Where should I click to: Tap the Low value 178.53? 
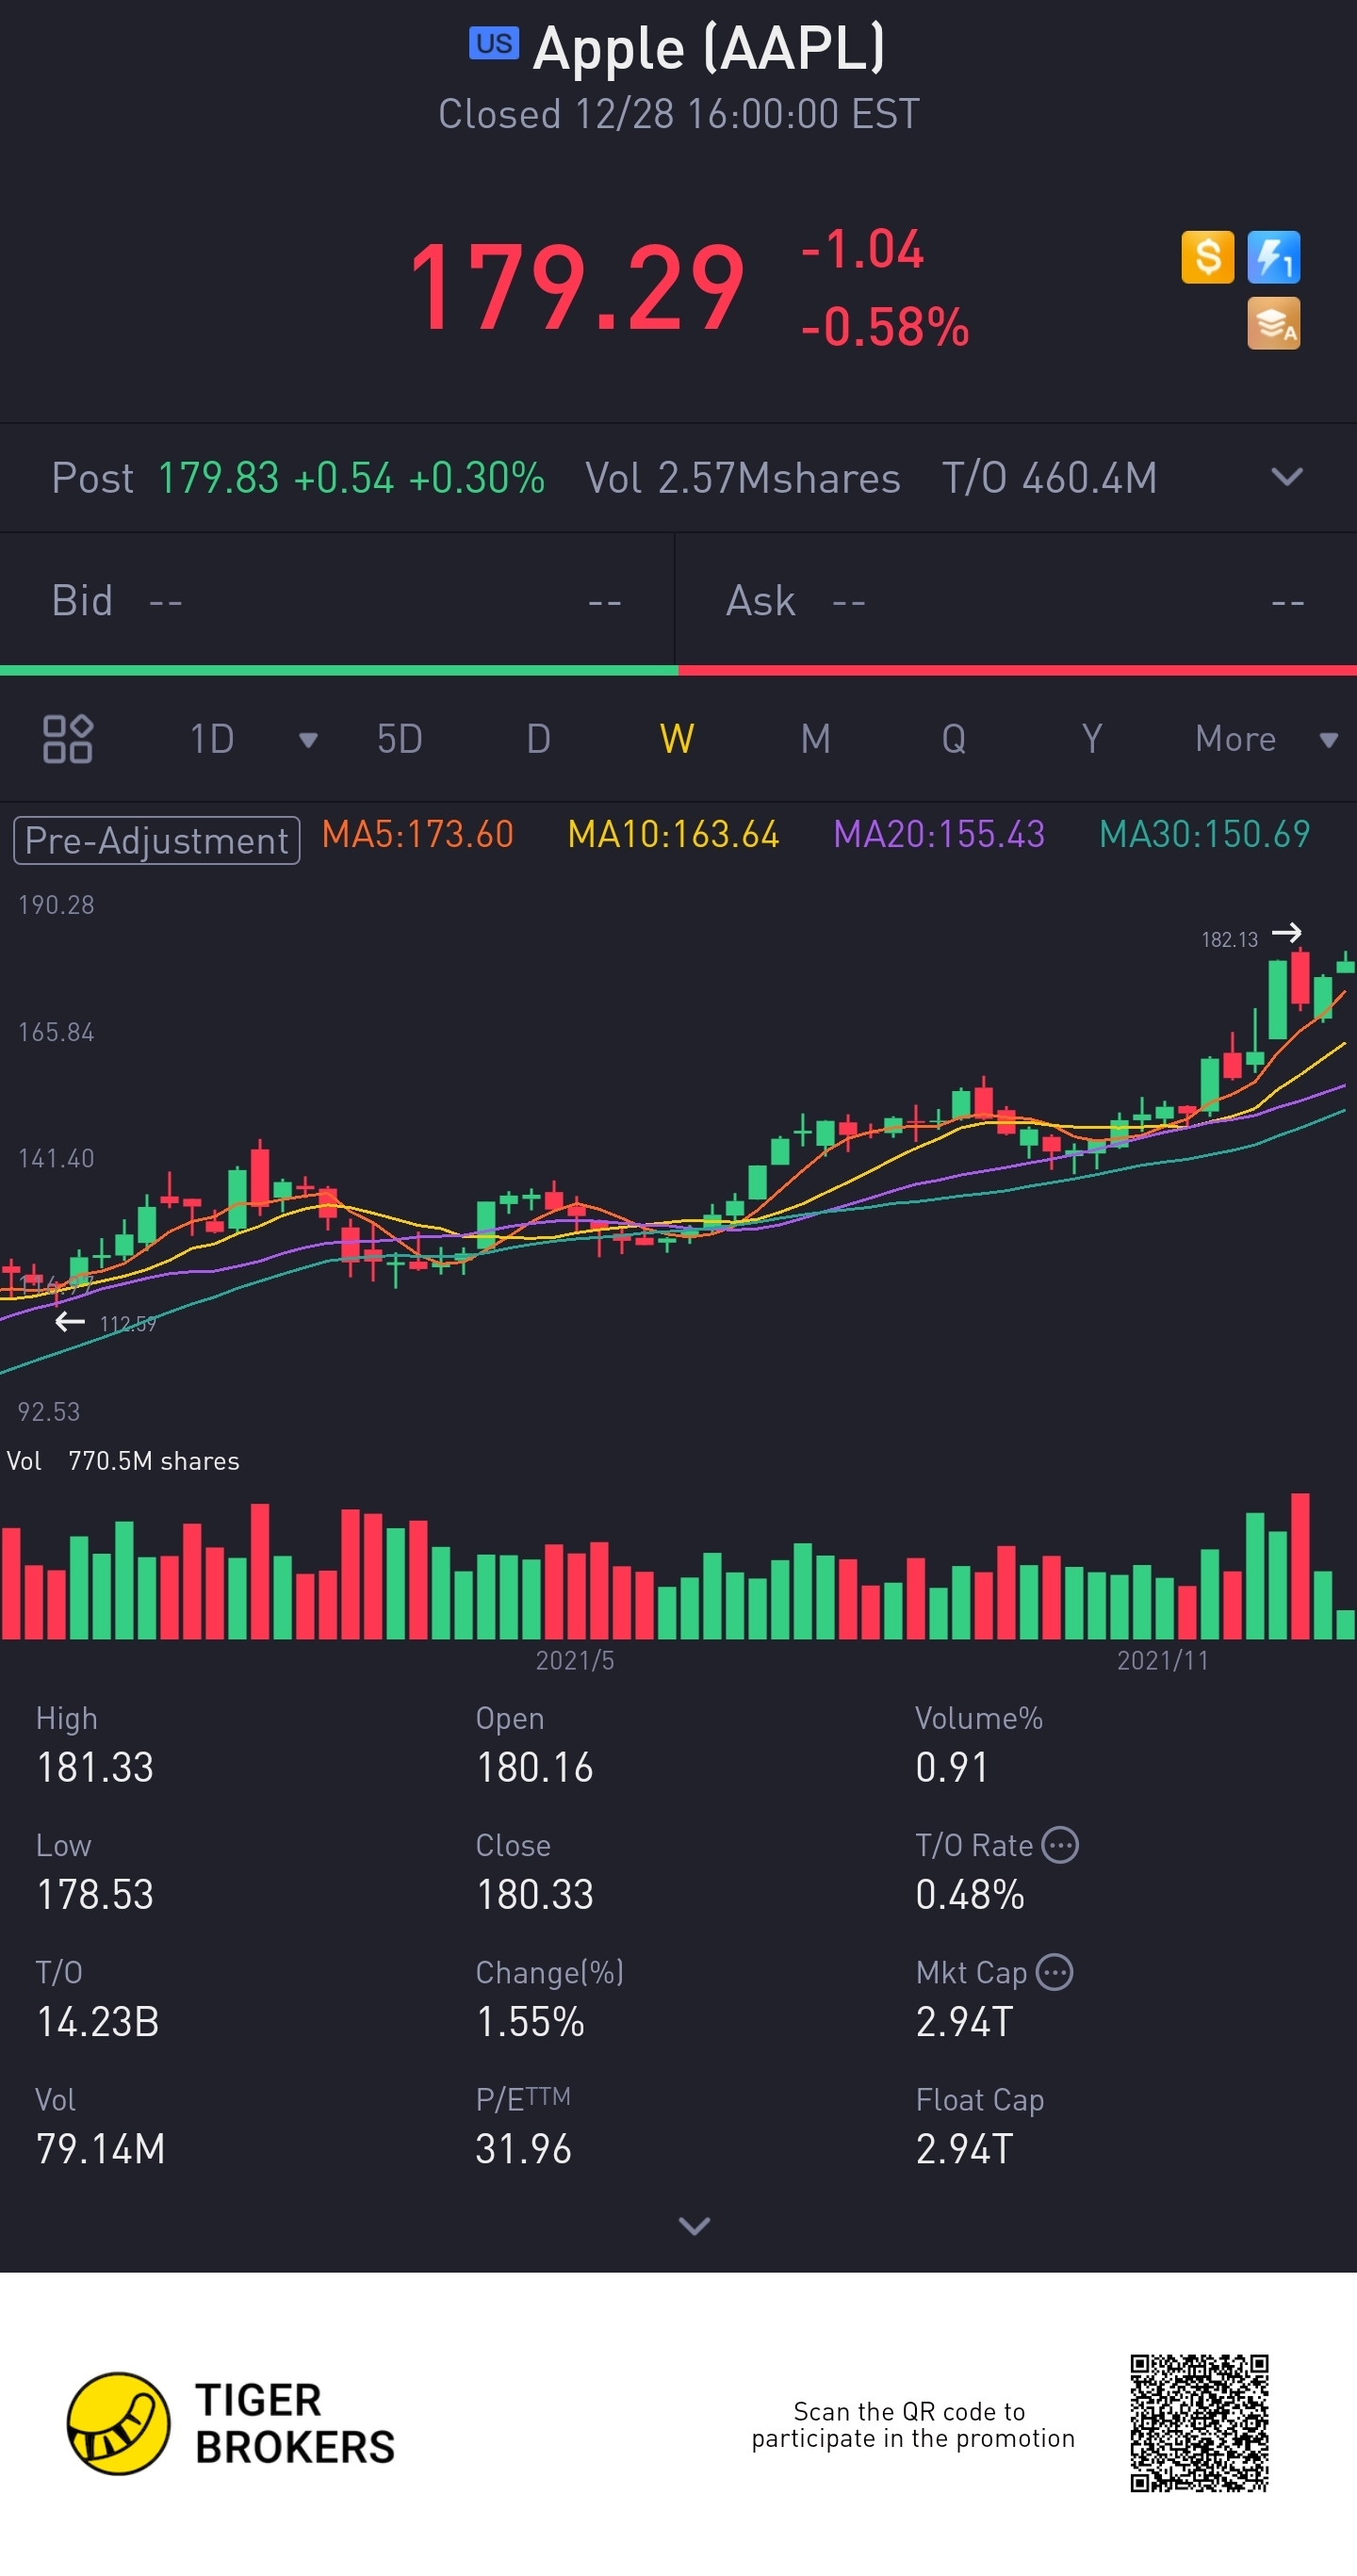[95, 1894]
